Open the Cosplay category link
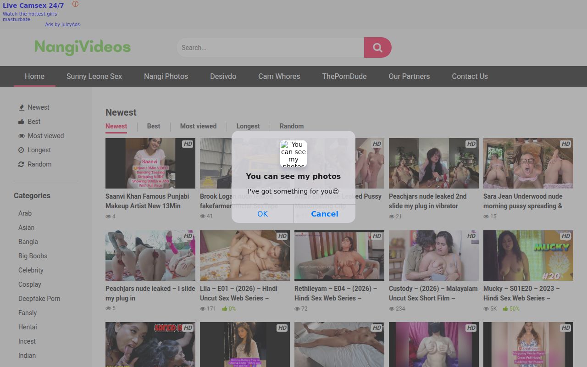The height and width of the screenshot is (367, 587). pyautogui.click(x=30, y=284)
